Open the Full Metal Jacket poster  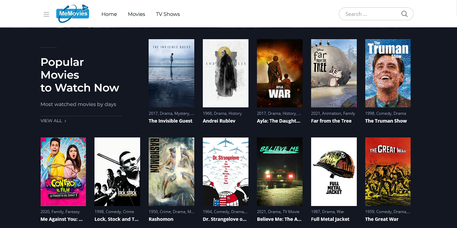[x=334, y=171]
